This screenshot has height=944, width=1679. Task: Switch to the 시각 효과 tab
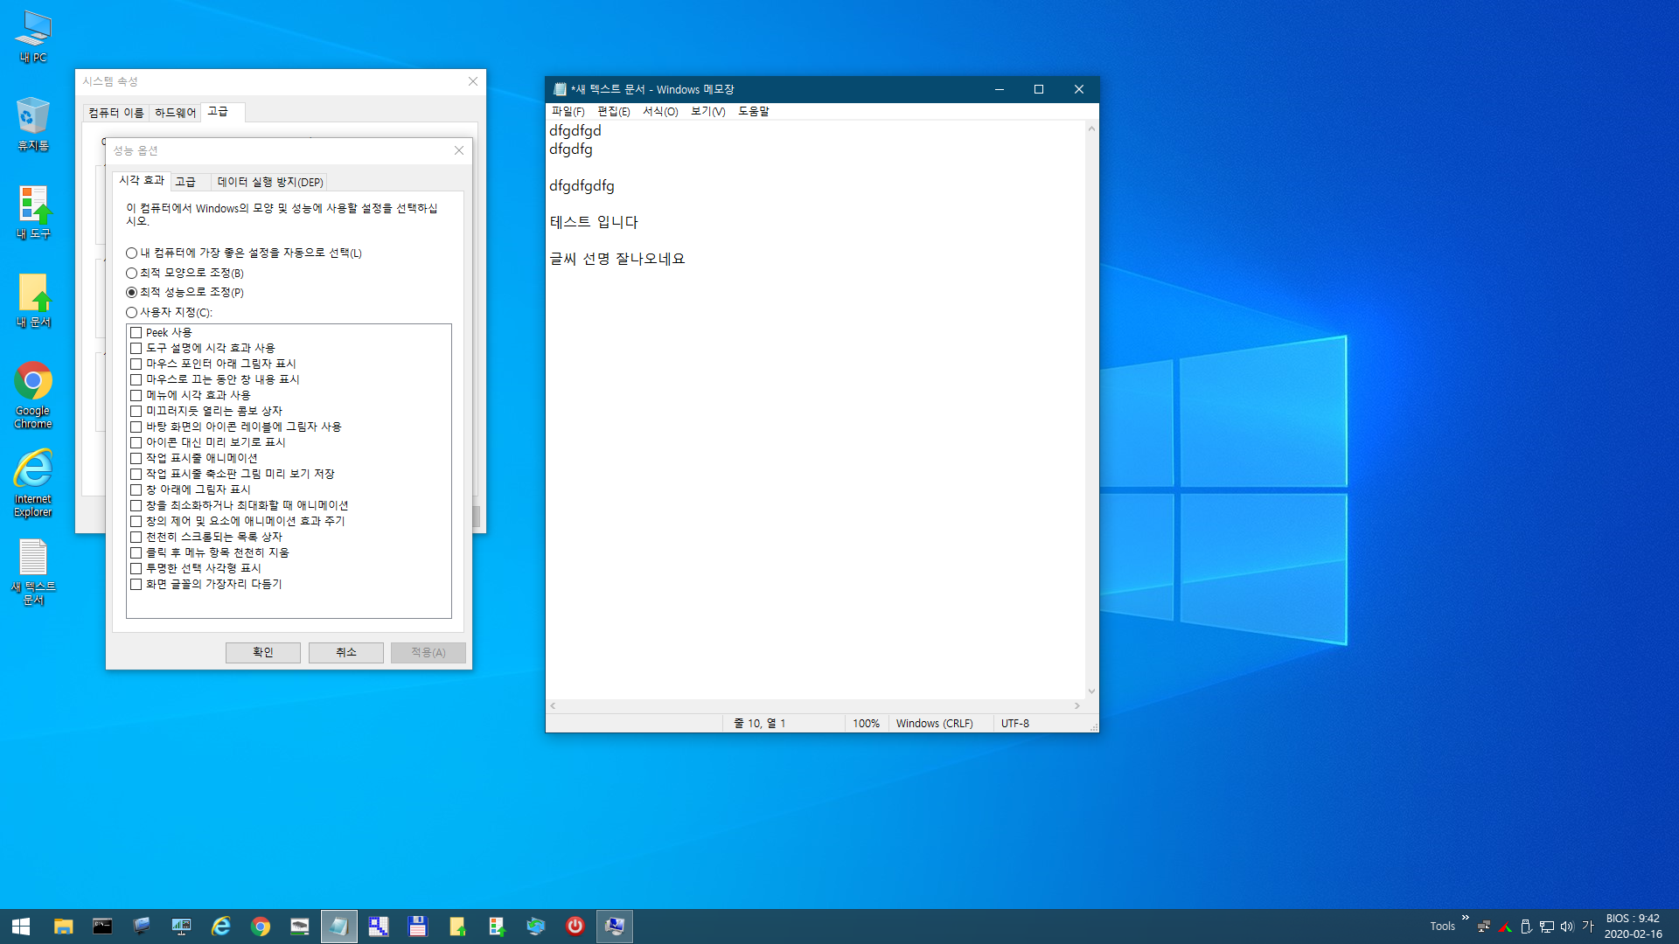tap(142, 180)
